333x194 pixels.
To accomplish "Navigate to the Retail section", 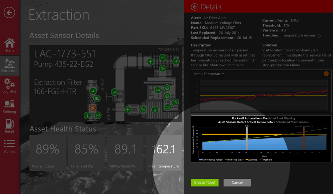I will click(9, 126).
